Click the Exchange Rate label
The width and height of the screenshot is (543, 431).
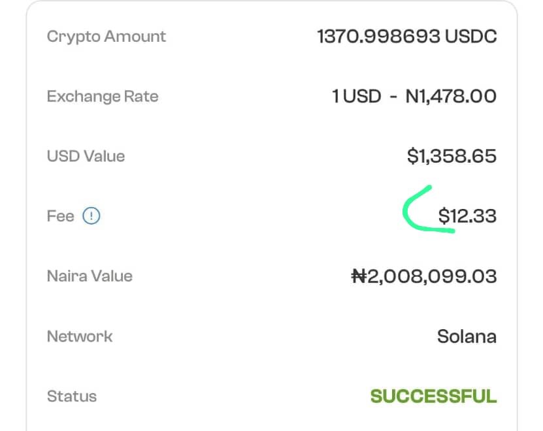click(103, 97)
